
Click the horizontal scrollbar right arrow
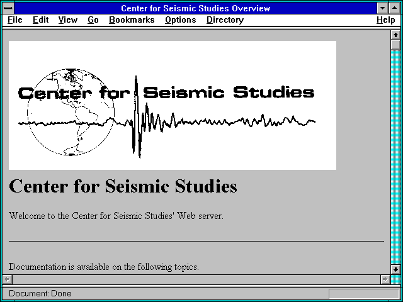pyautogui.click(x=385, y=279)
